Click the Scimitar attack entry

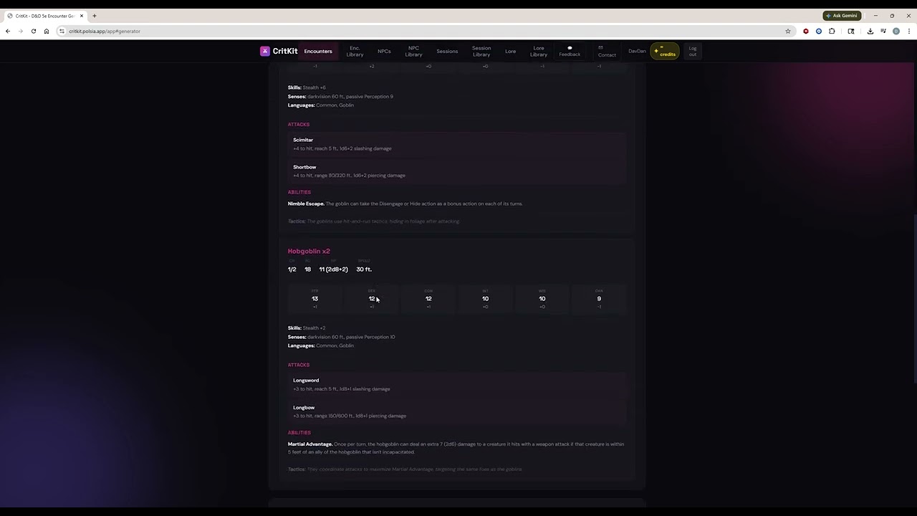pyautogui.click(x=457, y=144)
